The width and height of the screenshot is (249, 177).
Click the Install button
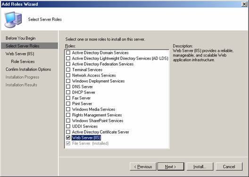(x=200, y=167)
